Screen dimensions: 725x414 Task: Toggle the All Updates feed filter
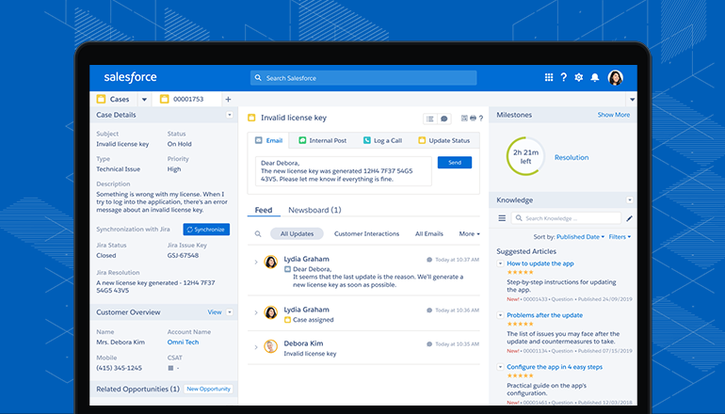click(297, 233)
